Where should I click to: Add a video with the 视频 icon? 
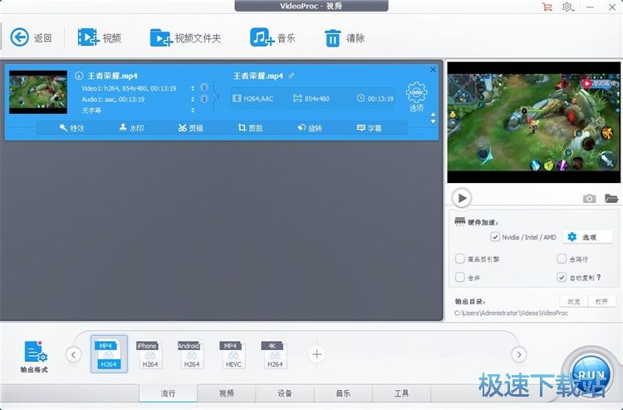click(88, 37)
